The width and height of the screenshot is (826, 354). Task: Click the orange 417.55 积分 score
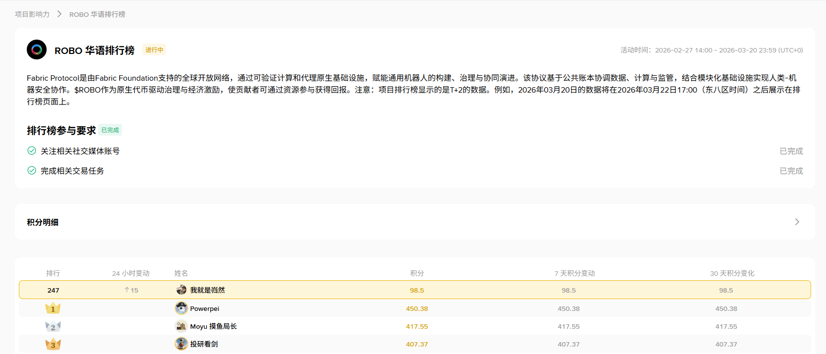coord(417,326)
